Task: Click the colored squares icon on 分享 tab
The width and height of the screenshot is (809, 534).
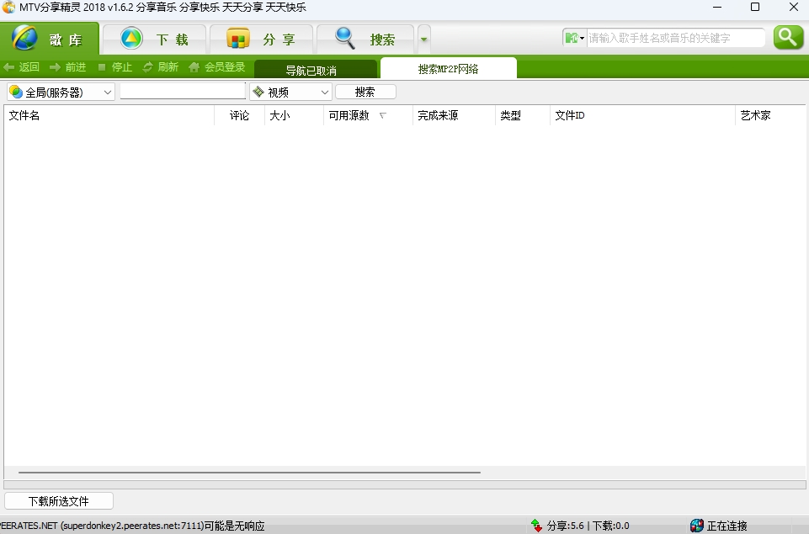Action: click(x=238, y=39)
